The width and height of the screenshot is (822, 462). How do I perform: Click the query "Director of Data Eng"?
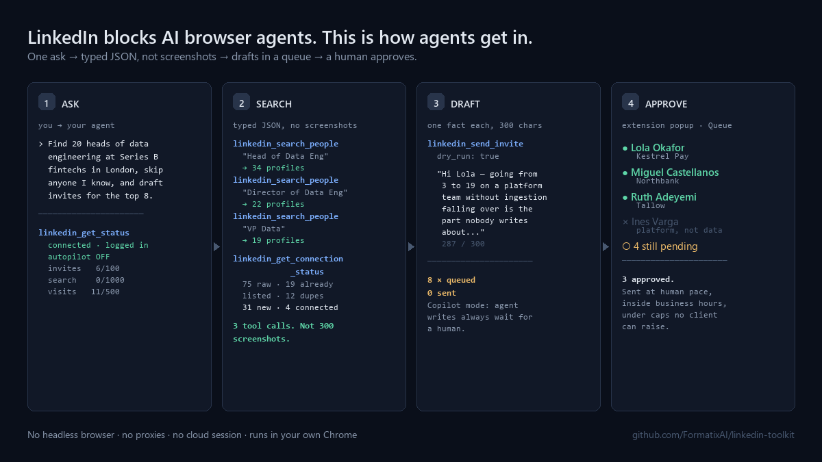point(295,192)
